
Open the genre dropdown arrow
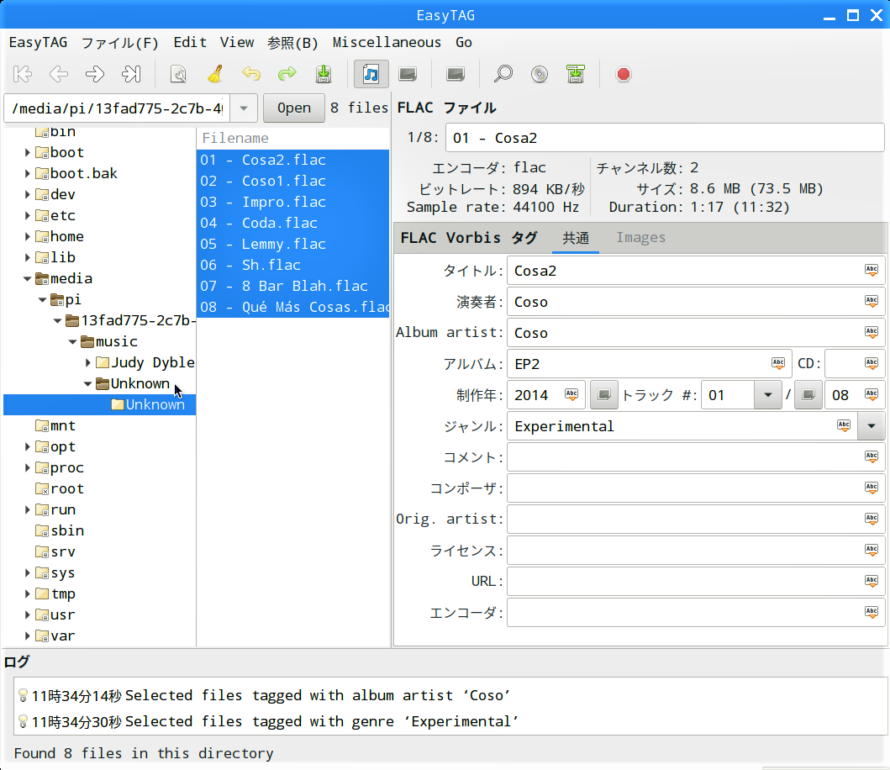click(871, 426)
